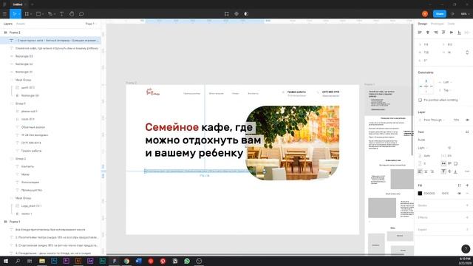
Task: Open Fill styles icon (four dots)
Action: [x=459, y=185]
